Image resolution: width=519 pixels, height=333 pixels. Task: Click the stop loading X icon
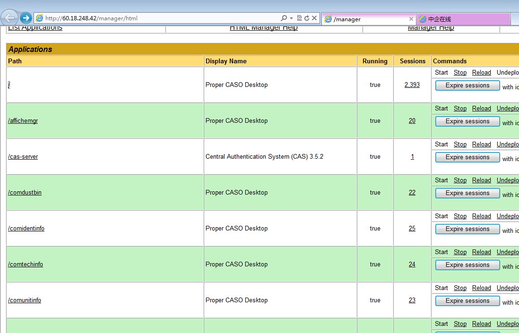(314, 18)
